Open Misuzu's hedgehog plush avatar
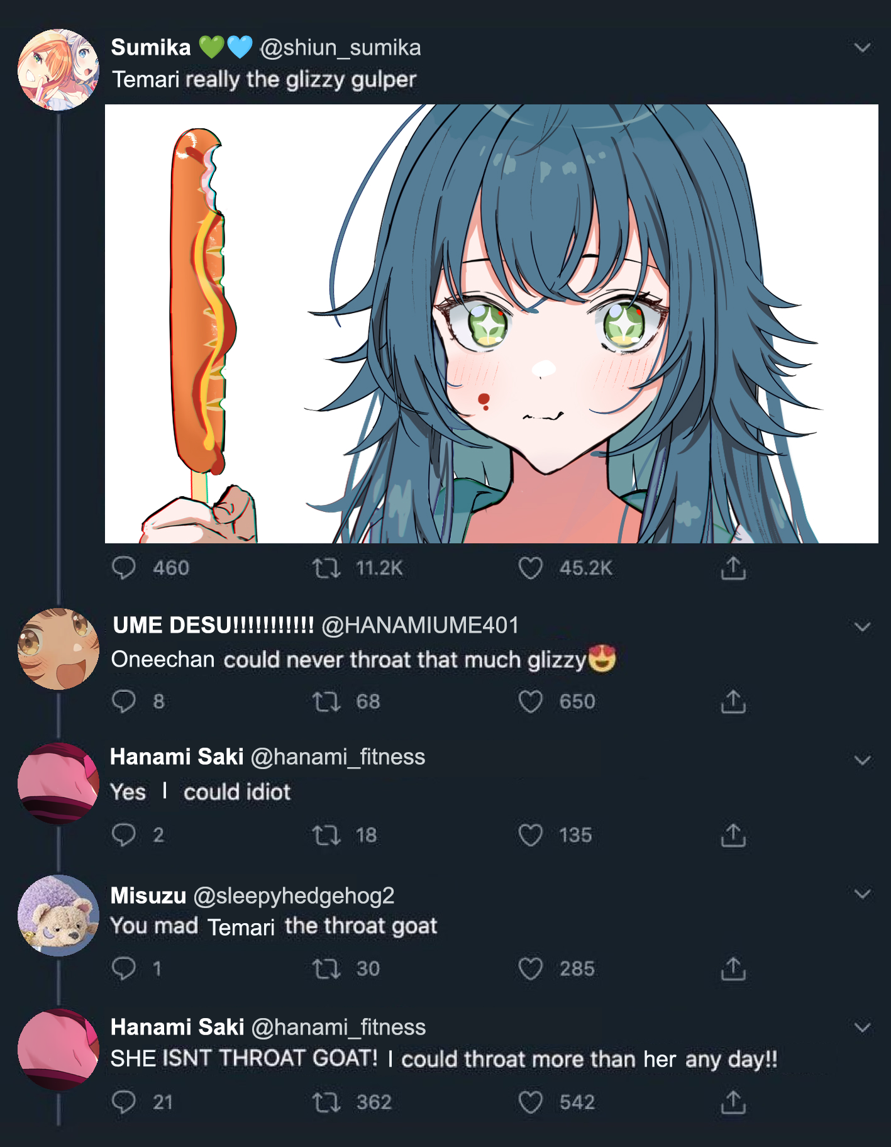891x1147 pixels. click(x=58, y=915)
